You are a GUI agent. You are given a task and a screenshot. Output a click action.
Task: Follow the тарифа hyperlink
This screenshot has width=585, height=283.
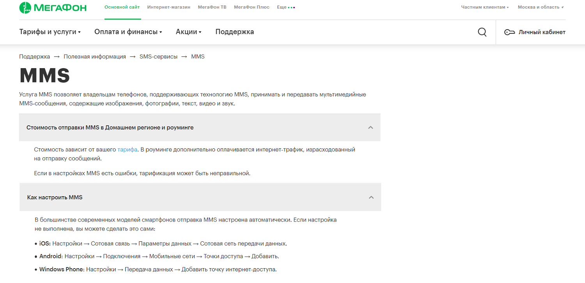(x=127, y=149)
